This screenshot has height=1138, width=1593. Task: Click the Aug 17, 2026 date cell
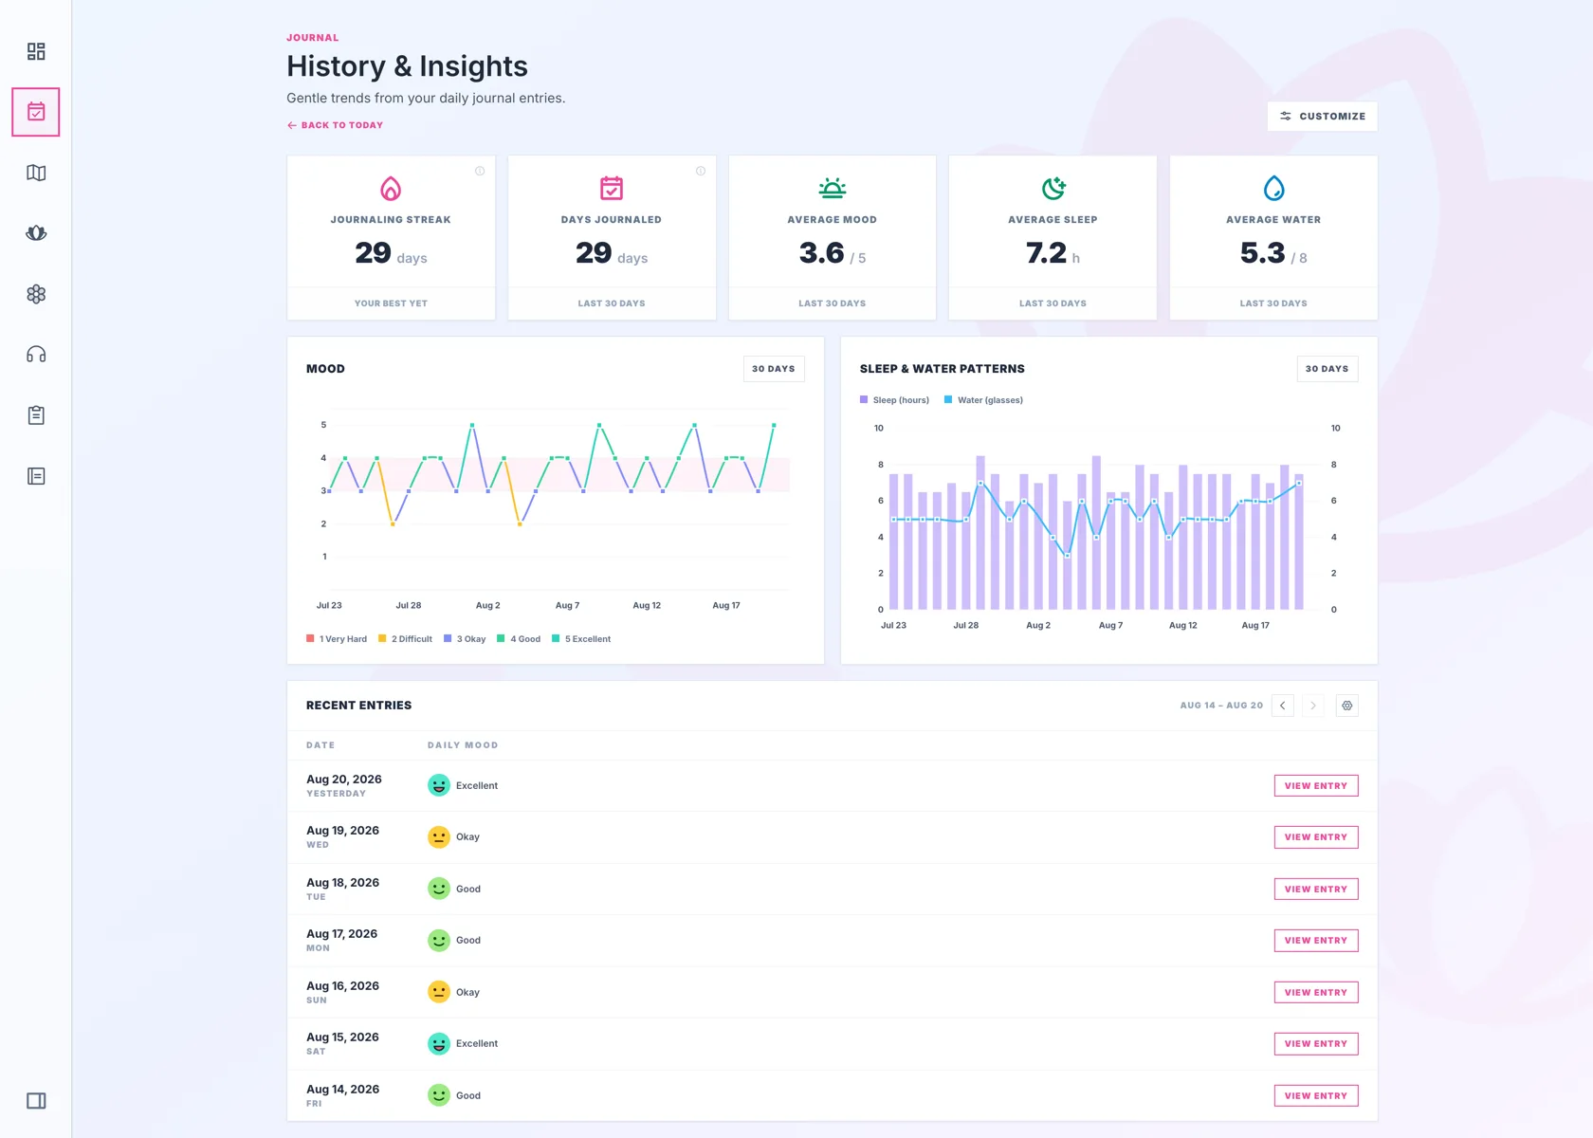pos(341,940)
